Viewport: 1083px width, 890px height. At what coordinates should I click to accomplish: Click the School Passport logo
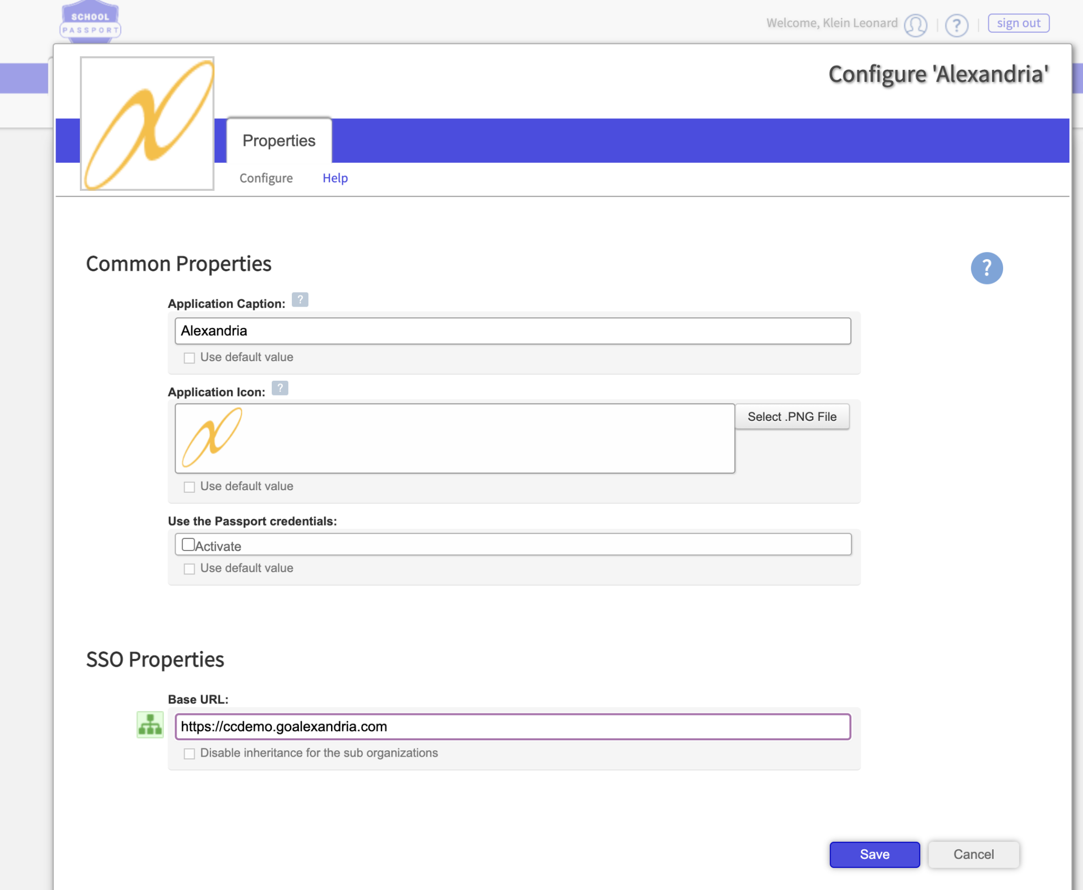point(90,22)
